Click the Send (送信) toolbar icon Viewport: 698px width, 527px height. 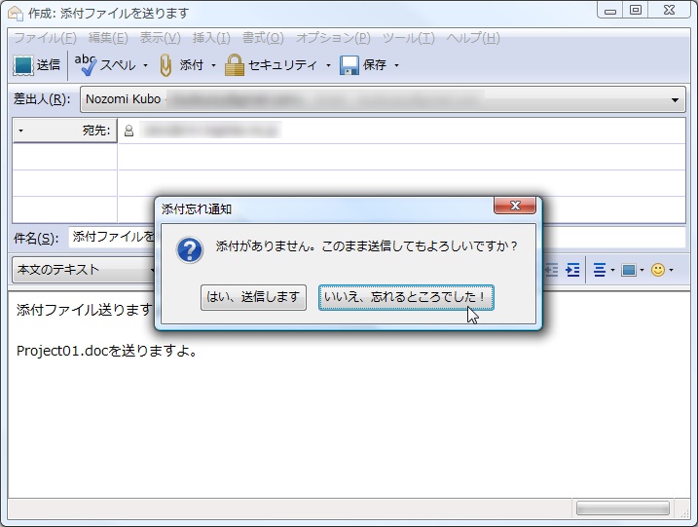23,65
